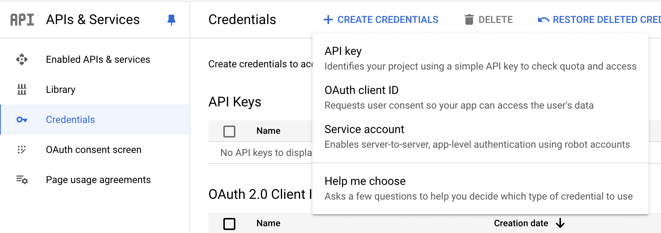Click the OAuth consent screen icon
661x233 pixels.
(22, 150)
